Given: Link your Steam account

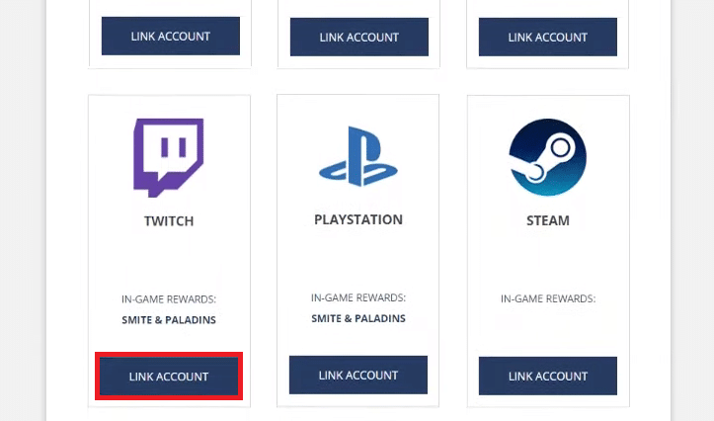Looking at the screenshot, I should [548, 376].
